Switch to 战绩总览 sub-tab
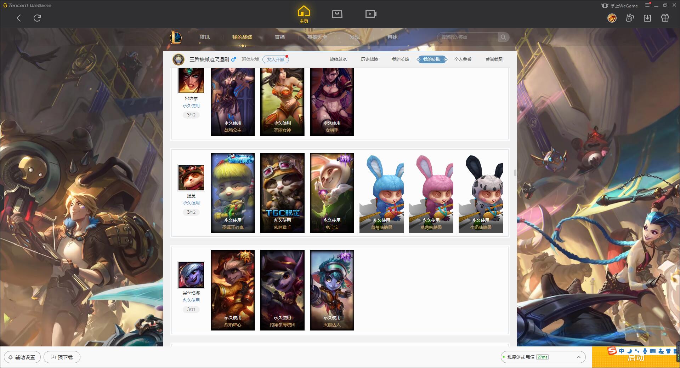 pos(338,59)
